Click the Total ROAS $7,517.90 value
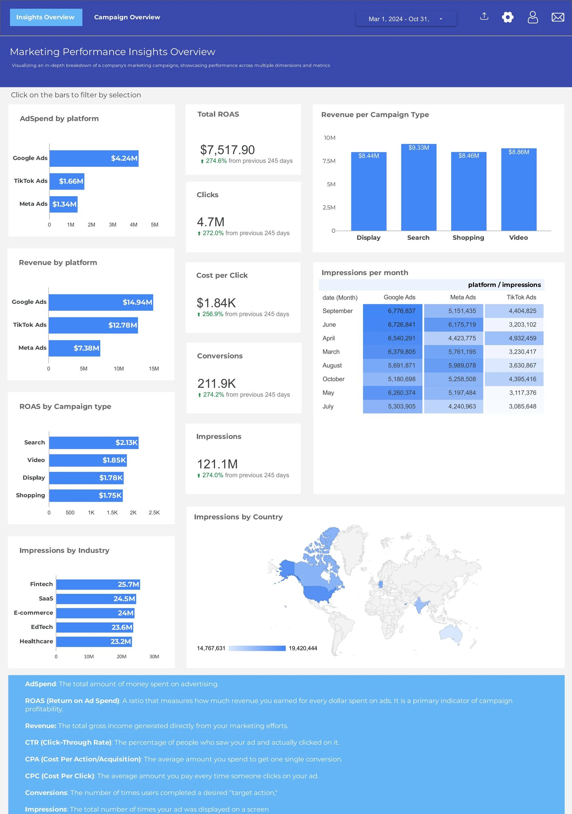This screenshot has height=814, width=572. pyautogui.click(x=228, y=150)
